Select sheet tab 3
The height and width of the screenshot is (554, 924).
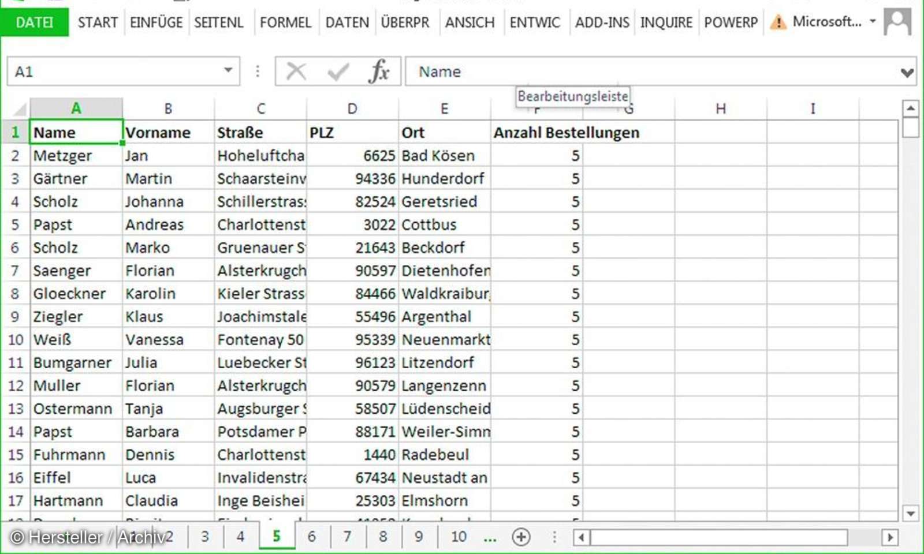(204, 537)
